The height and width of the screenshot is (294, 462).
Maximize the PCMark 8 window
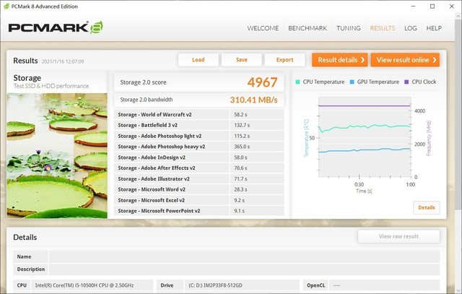click(x=432, y=7)
